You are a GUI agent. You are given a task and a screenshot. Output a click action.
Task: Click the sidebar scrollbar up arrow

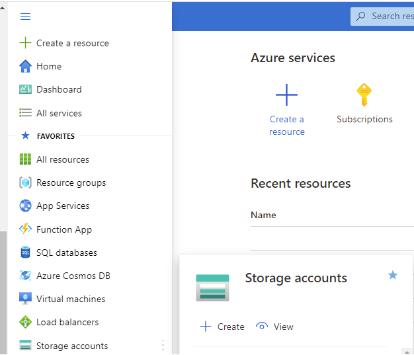pyautogui.click(x=3, y=8)
